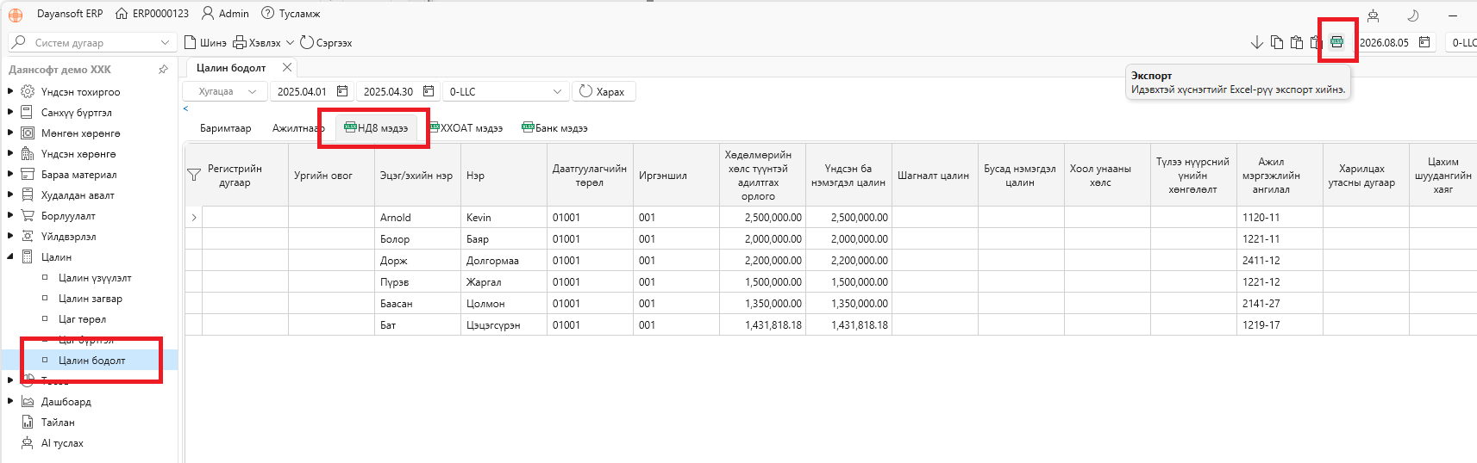Viewport: 1477px width, 463px height.
Task: Open calendar for 2025.04.01 start date
Action: 342,91
